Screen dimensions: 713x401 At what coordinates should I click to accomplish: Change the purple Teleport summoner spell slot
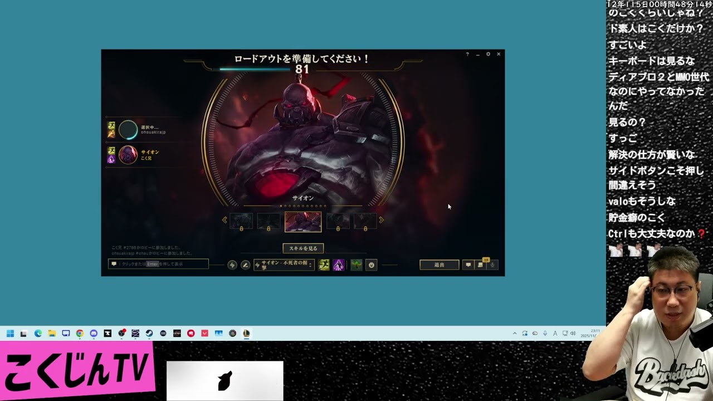point(339,265)
